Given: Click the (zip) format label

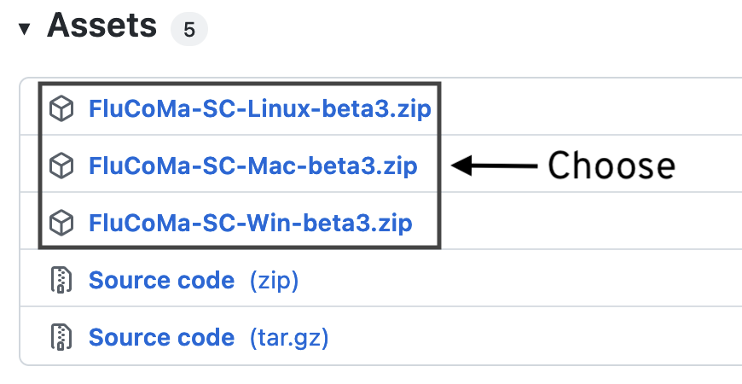Looking at the screenshot, I should (x=274, y=280).
